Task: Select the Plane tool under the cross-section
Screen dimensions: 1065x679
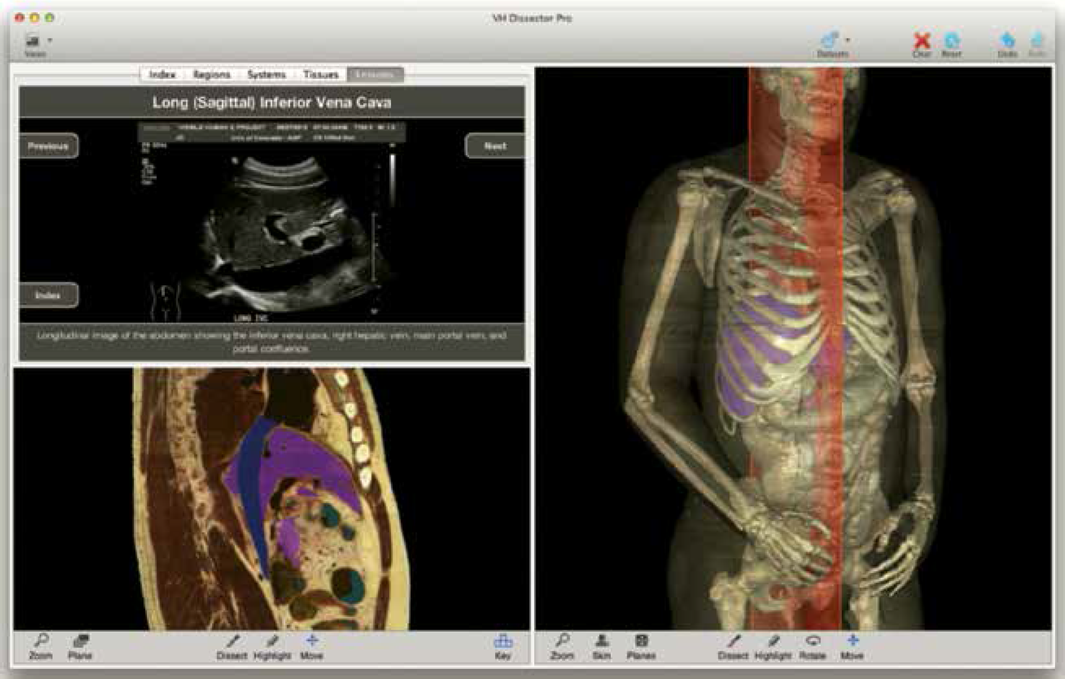Action: point(80,646)
